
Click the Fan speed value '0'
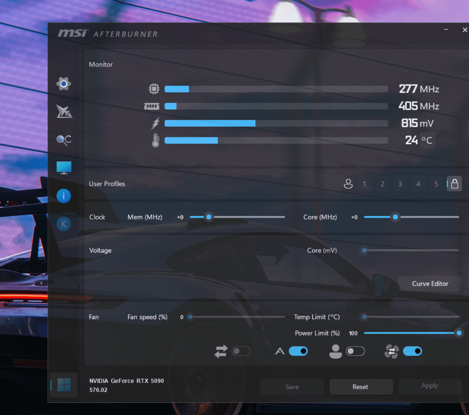tap(182, 317)
